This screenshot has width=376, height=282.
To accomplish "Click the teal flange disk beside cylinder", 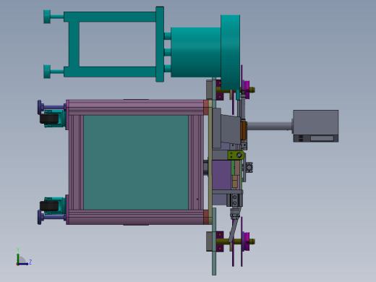I will click(230, 52).
